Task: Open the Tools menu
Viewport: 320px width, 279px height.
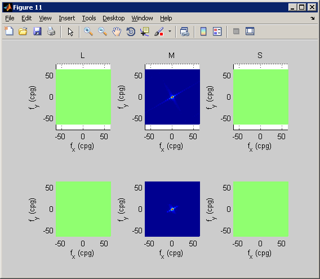Action: pos(89,18)
